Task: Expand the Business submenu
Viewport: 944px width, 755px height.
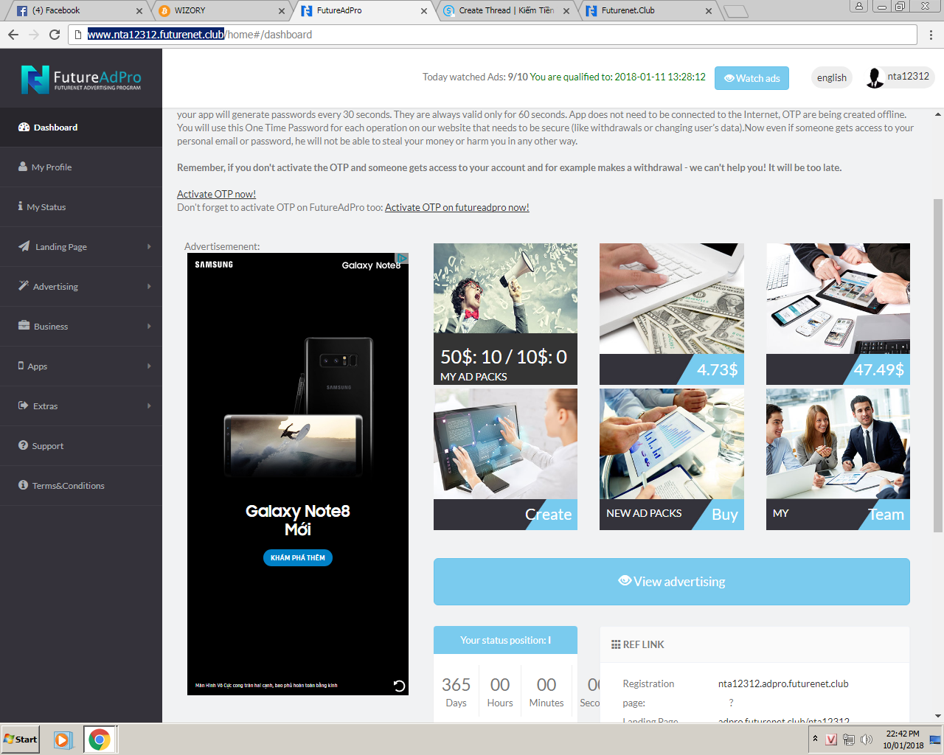Action: (x=81, y=327)
